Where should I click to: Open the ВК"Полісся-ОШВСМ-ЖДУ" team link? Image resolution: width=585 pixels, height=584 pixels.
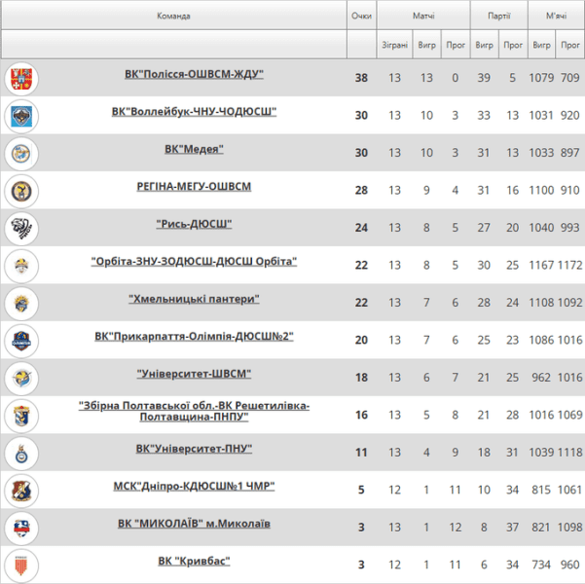(195, 75)
